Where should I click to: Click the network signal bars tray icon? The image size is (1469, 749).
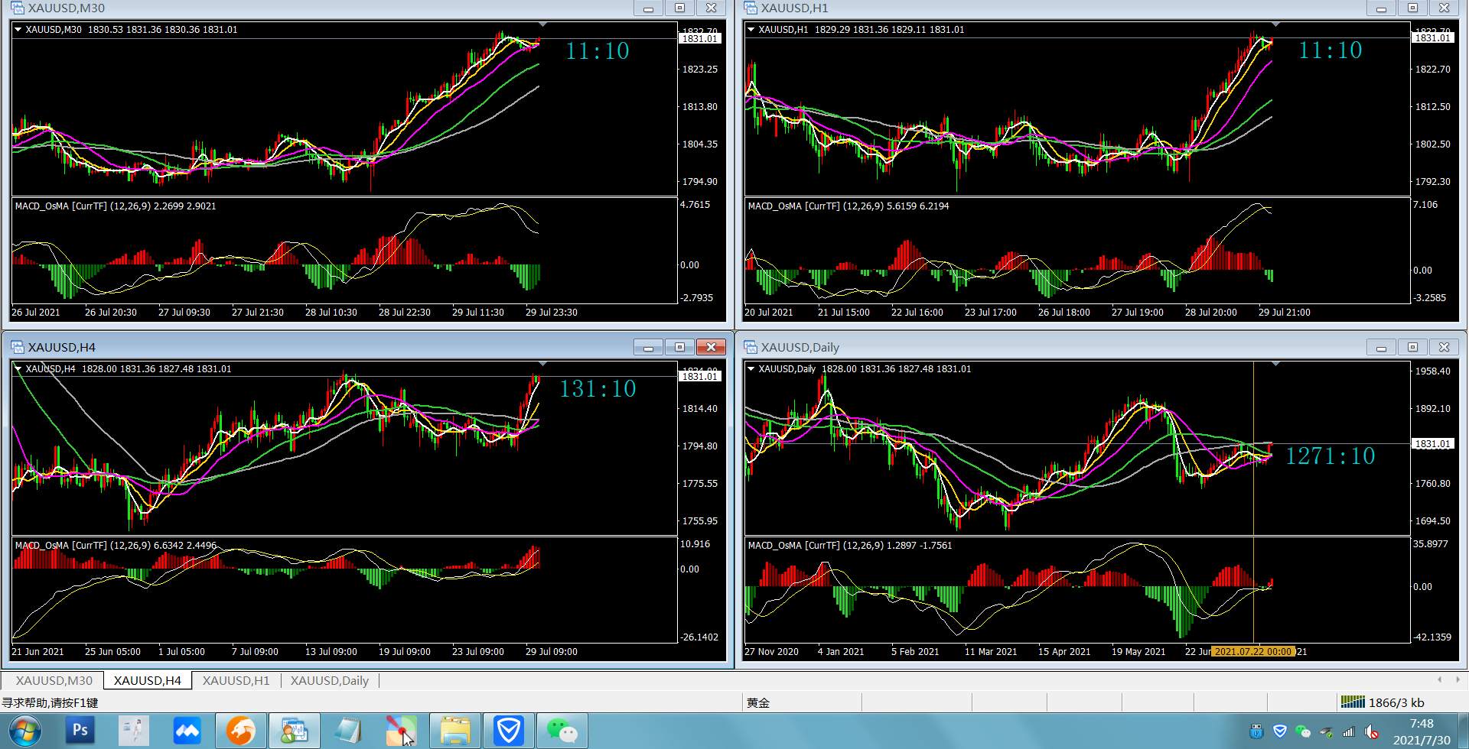1348,731
